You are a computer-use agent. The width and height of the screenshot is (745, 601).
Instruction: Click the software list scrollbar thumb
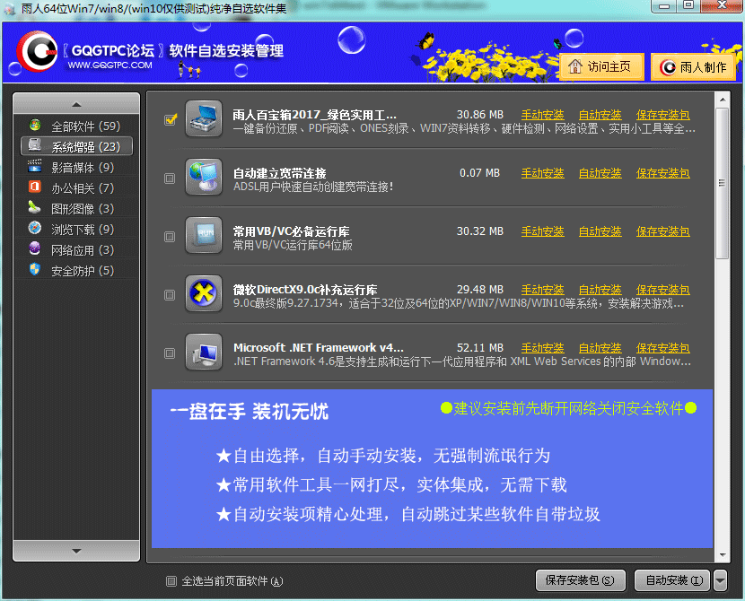723,183
